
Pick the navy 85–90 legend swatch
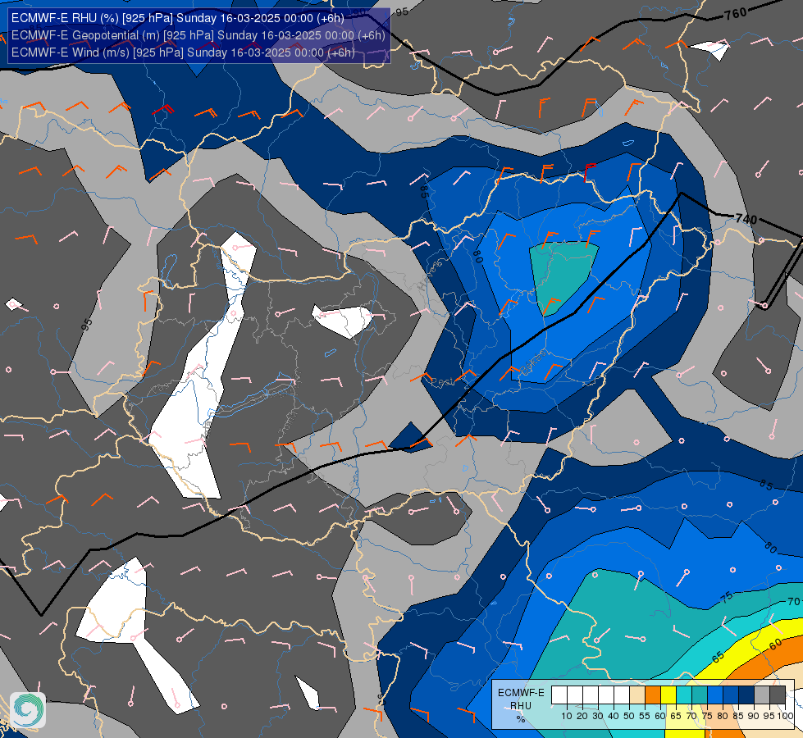click(746, 695)
